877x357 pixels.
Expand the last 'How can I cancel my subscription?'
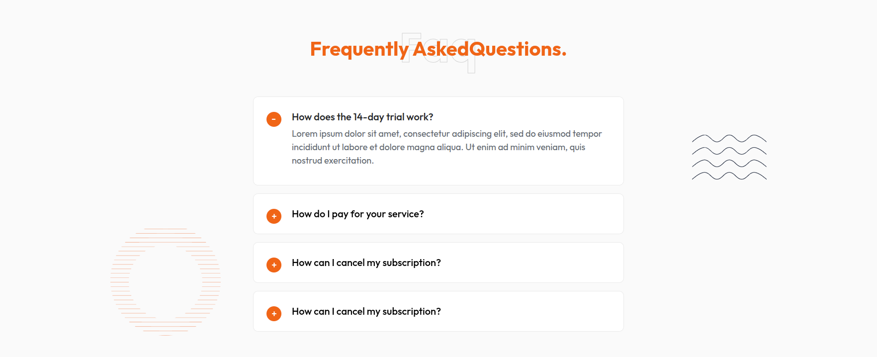(x=366, y=311)
